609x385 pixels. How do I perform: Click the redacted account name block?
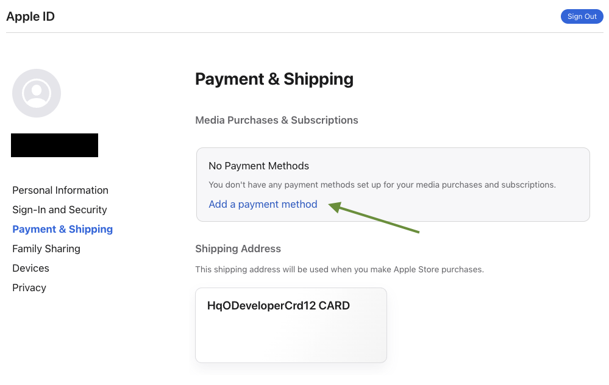pos(54,145)
